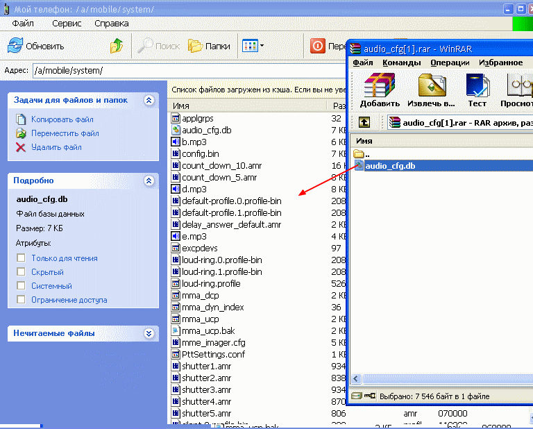Screen dimensions: 533x429
Task: Click WinRAR up-one-level arrow button
Action: click(x=364, y=122)
